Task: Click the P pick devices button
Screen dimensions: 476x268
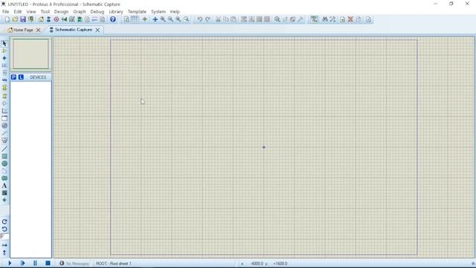Action: 13,77
